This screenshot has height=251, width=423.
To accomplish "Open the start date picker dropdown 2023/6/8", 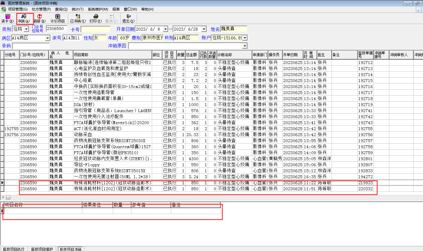I will [165, 29].
